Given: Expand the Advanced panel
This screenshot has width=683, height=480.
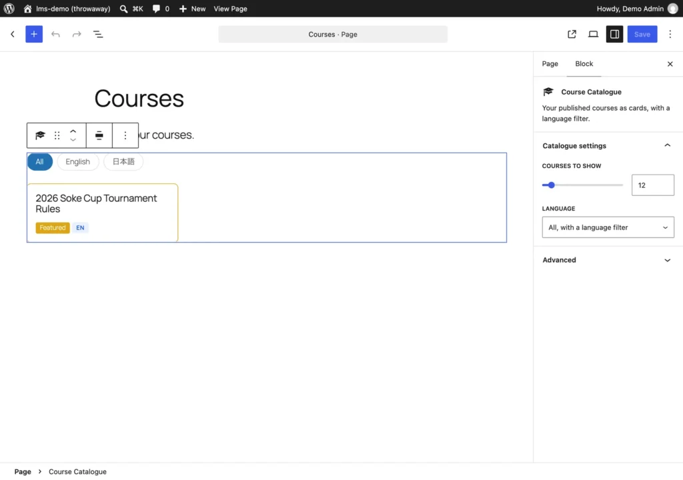Looking at the screenshot, I should pyautogui.click(x=608, y=260).
